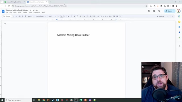Open the text alignment dropdown
This screenshot has width=182, height=102.
click(95, 16)
